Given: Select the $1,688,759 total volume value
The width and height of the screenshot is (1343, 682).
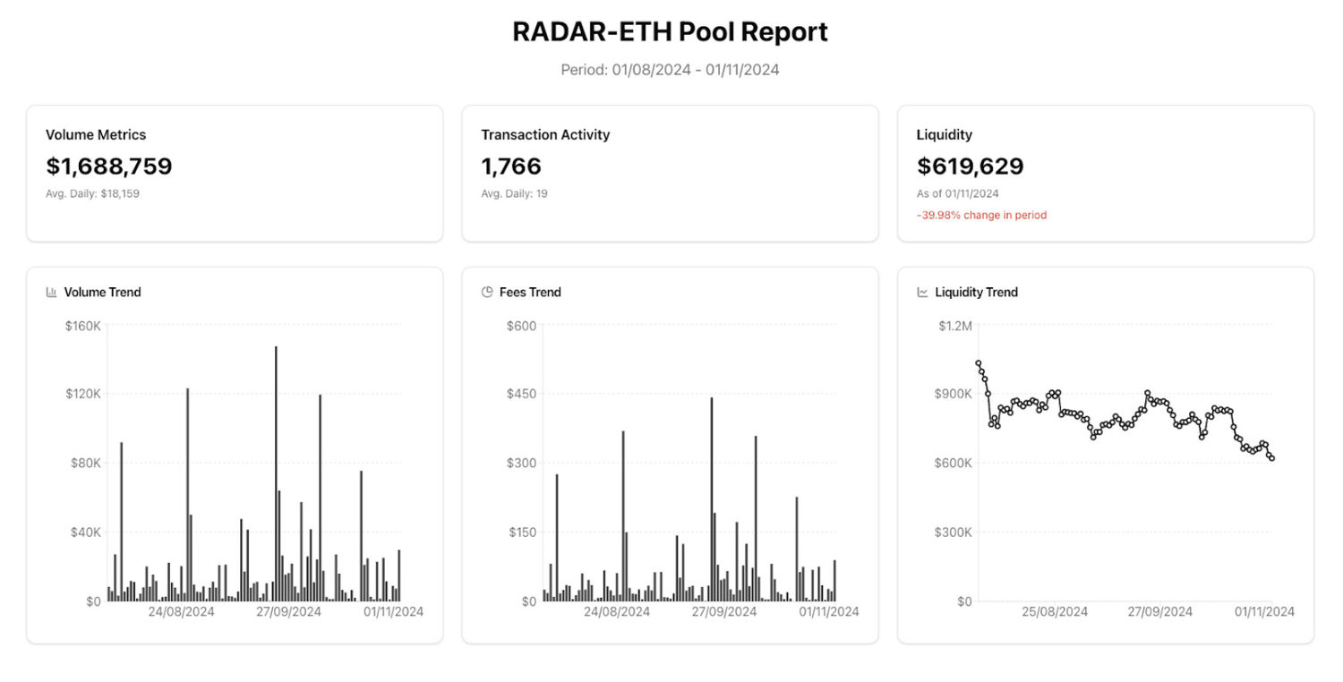Looking at the screenshot, I should (108, 166).
